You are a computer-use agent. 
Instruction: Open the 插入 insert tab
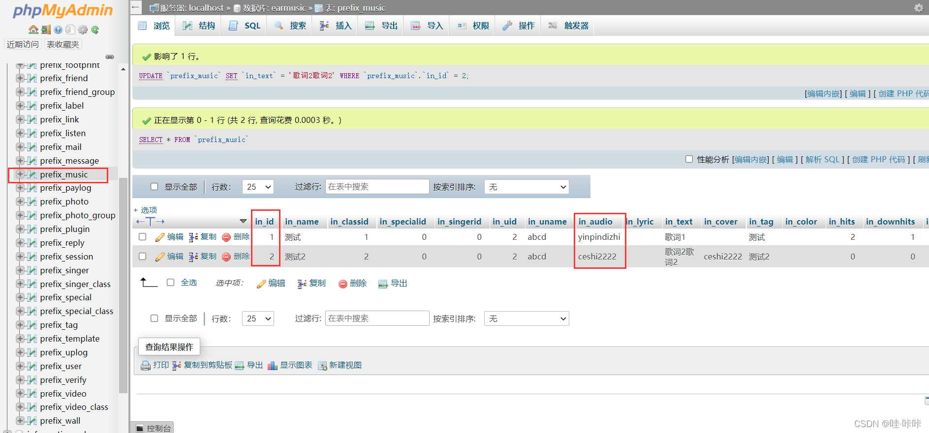[336, 26]
